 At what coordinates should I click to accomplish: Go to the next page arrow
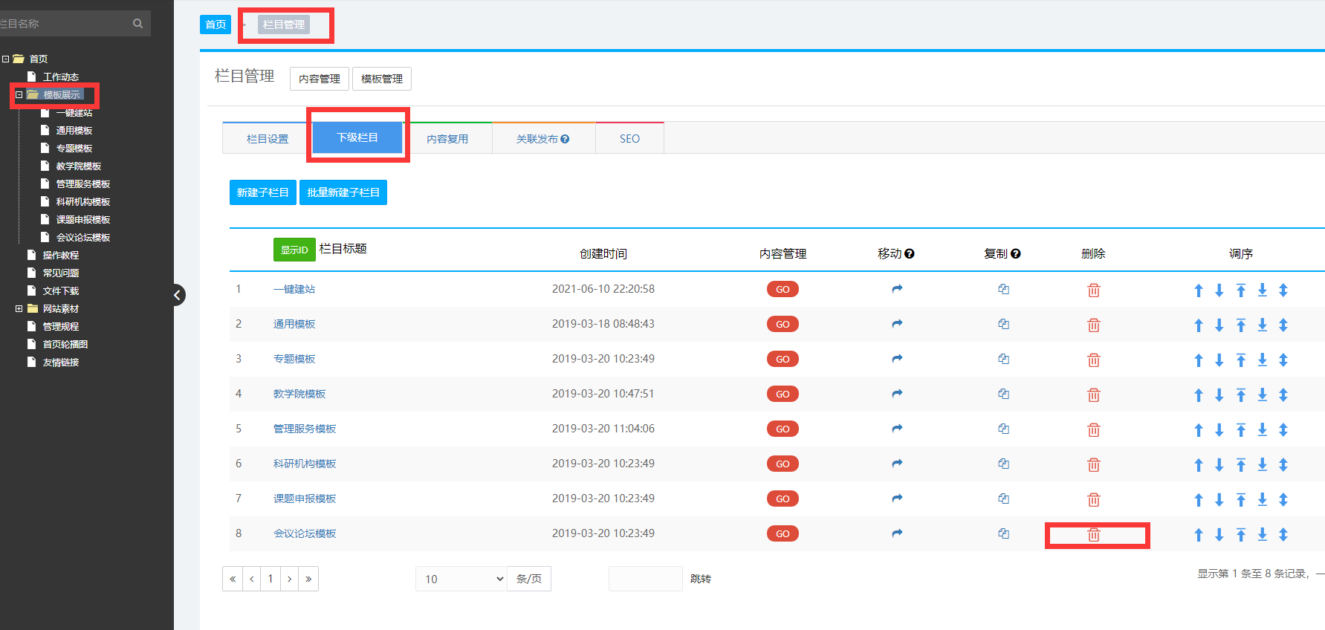[x=290, y=579]
